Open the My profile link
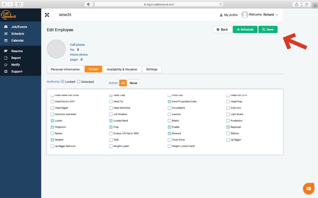The image size is (318, 198). (x=229, y=15)
